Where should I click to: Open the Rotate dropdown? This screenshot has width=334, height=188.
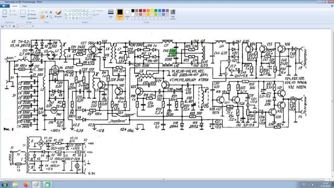(32, 18)
